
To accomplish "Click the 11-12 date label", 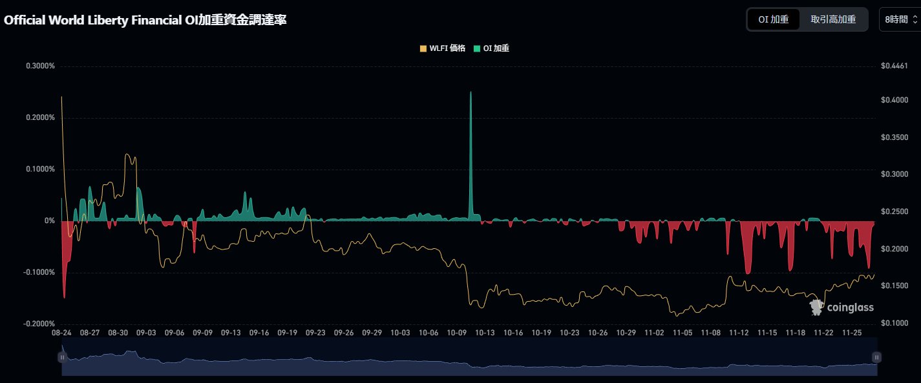I will click(x=739, y=333).
